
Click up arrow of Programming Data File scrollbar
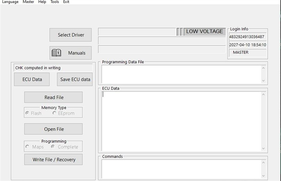(x=264, y=68)
